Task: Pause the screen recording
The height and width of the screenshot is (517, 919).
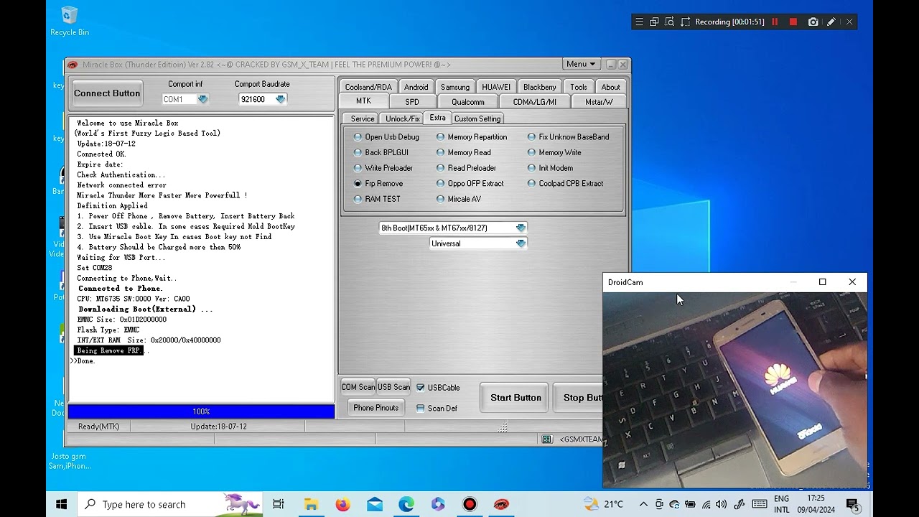Action: (x=775, y=22)
